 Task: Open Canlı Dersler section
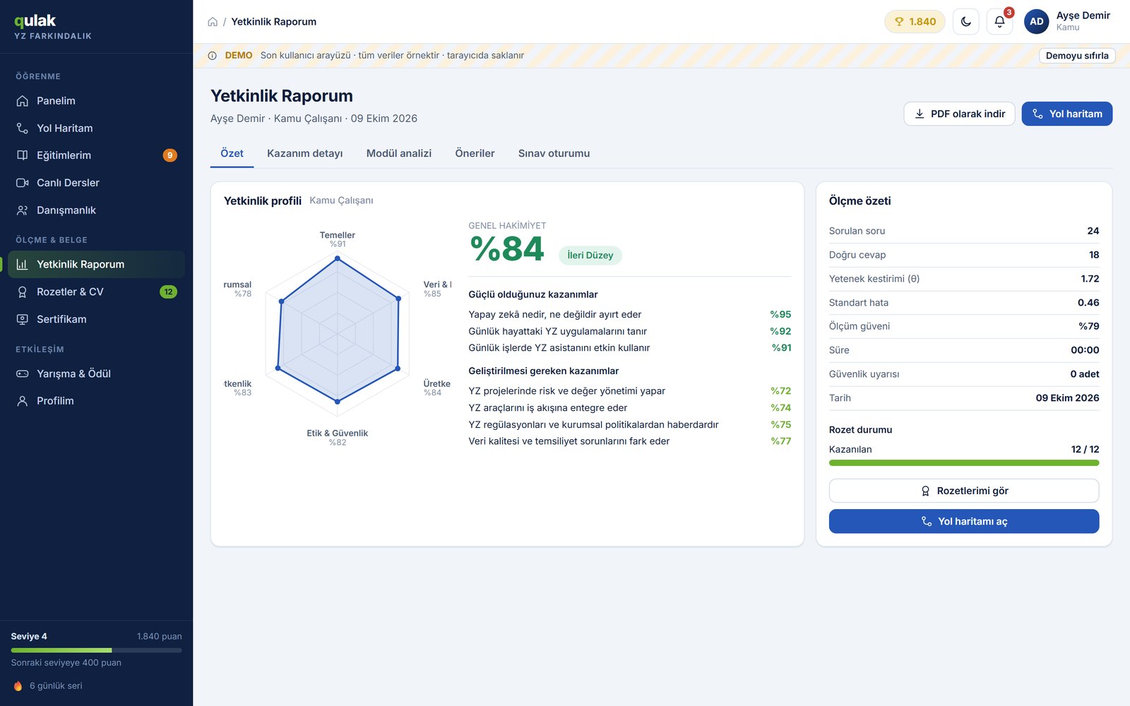[96, 183]
